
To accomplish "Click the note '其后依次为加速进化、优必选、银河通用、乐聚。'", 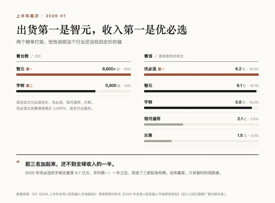I will coord(55,102).
